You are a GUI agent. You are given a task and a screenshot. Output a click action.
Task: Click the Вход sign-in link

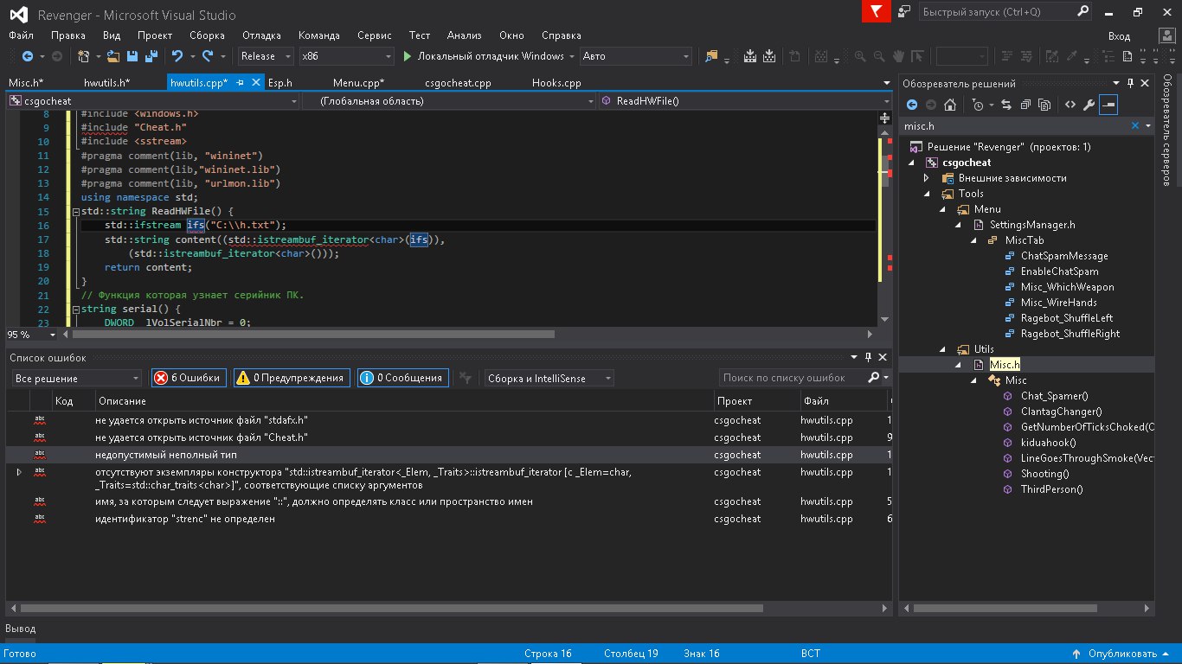tap(1119, 35)
